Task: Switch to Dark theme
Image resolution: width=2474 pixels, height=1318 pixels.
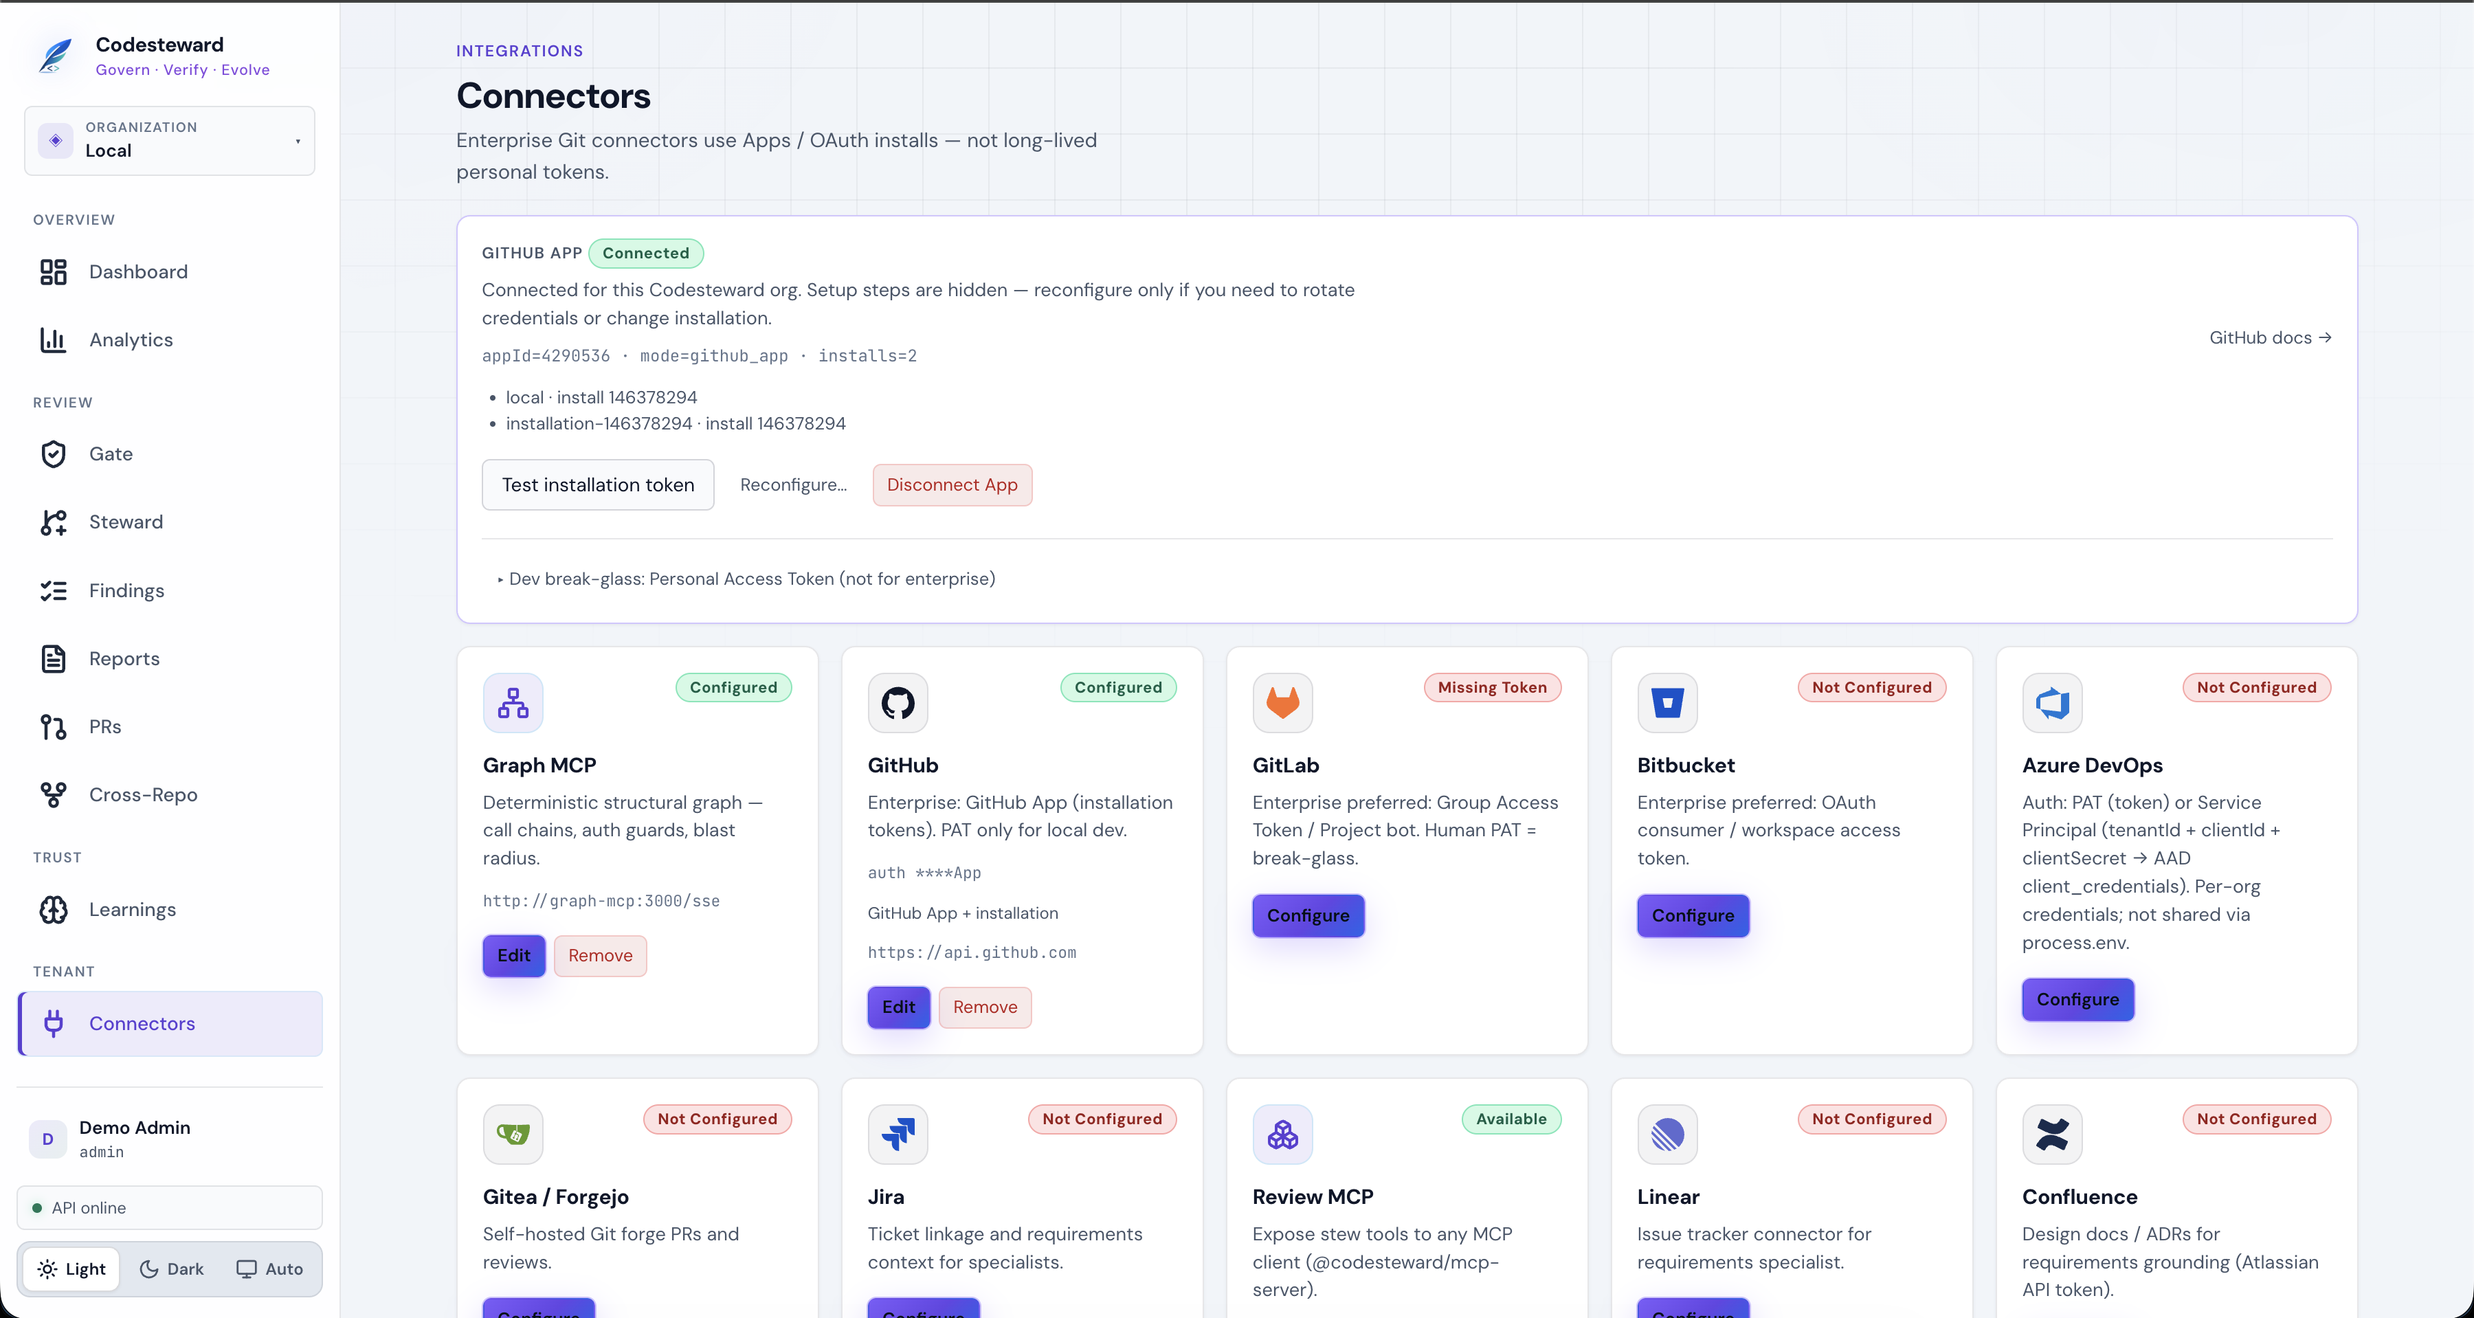Action: click(172, 1269)
